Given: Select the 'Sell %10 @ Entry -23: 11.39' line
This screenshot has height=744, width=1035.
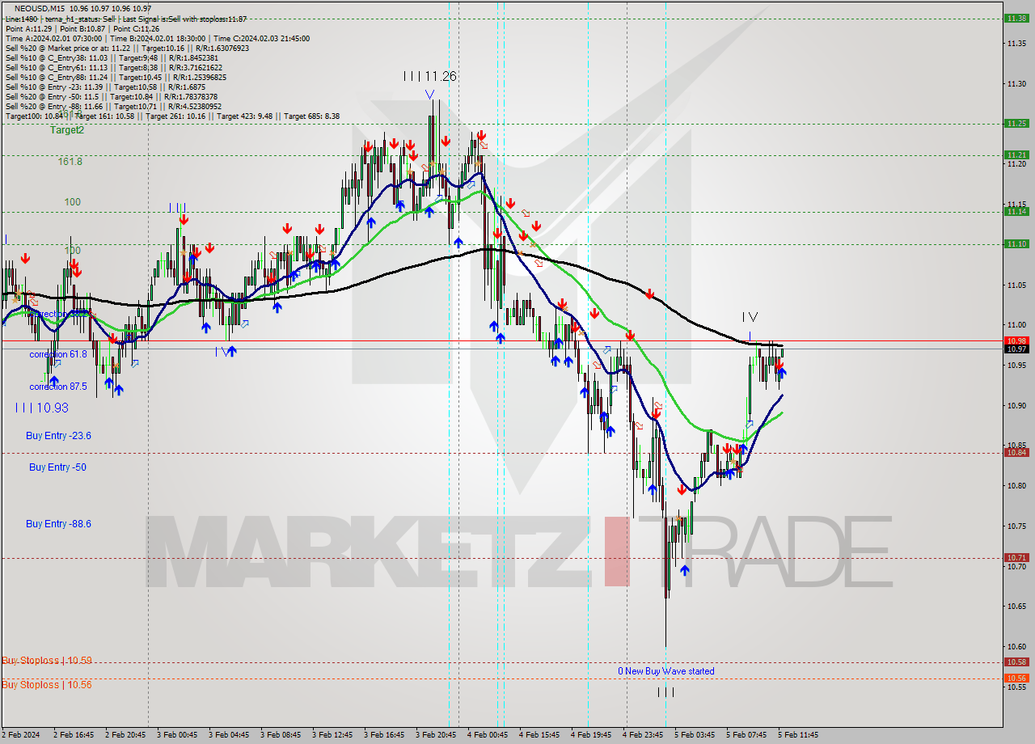Looking at the screenshot, I should (x=105, y=87).
